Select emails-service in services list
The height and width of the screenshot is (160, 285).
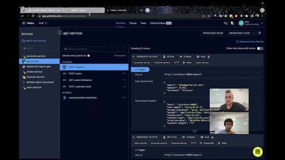point(34,72)
